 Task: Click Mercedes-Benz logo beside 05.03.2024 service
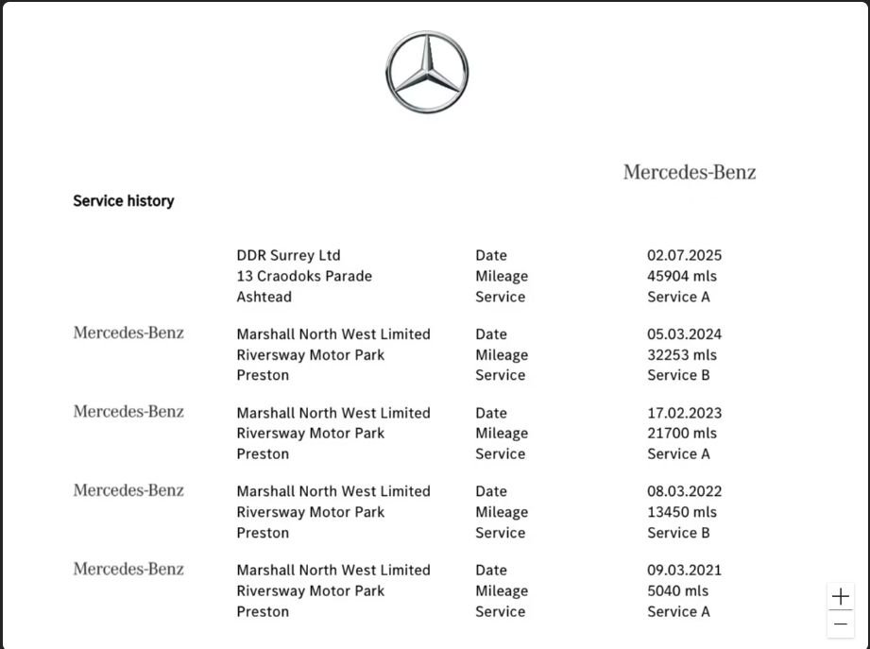point(128,333)
